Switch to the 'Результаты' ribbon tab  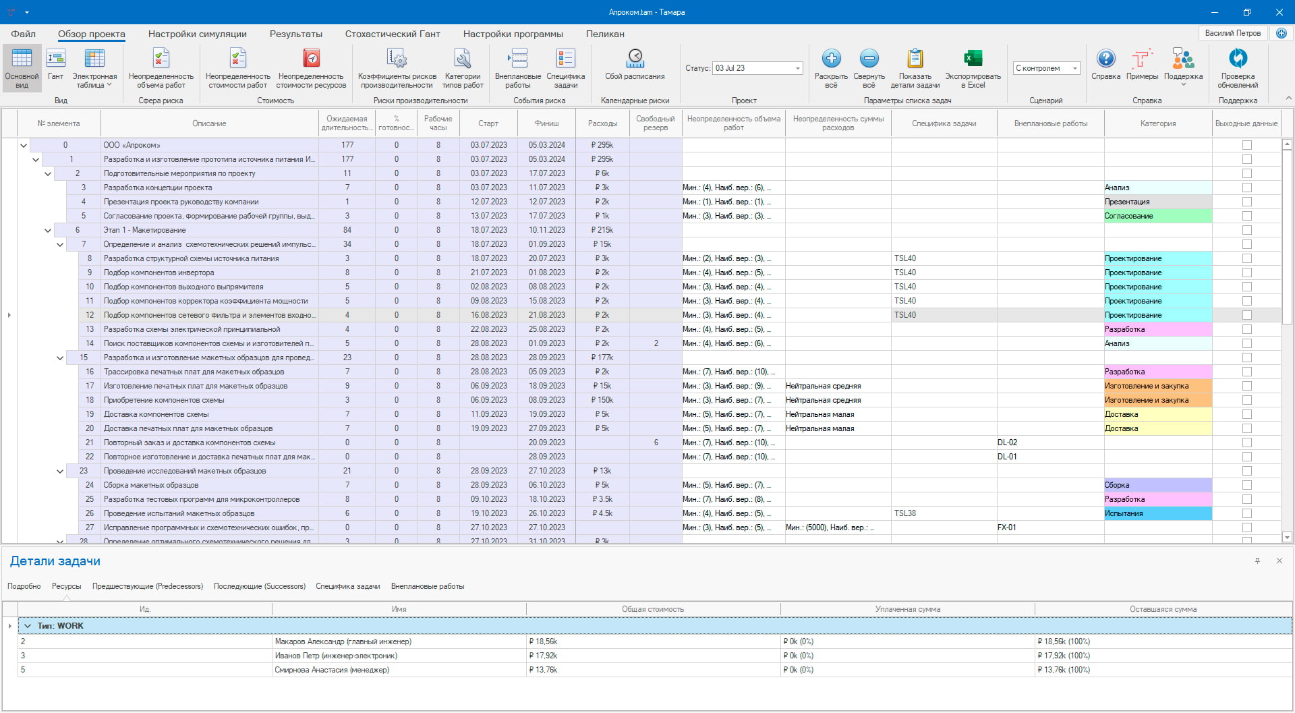(295, 34)
